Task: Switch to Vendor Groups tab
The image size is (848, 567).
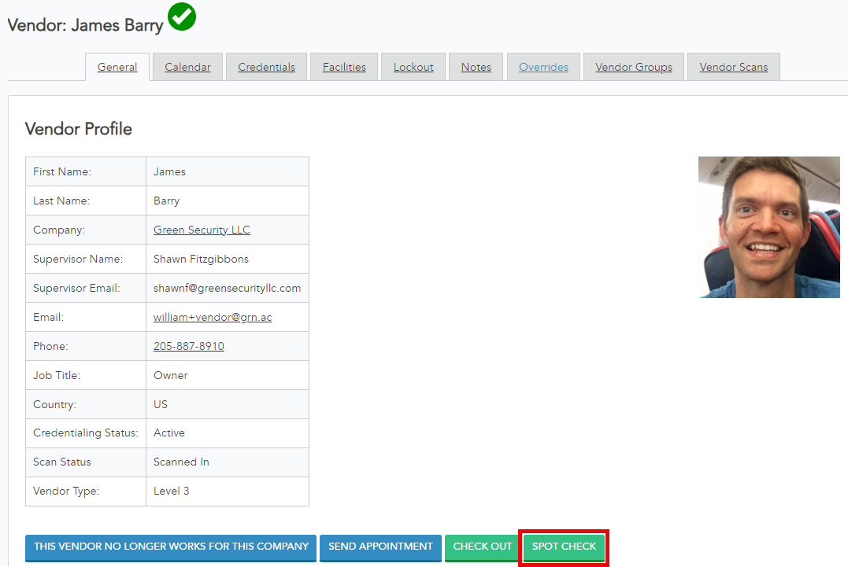Action: pyautogui.click(x=633, y=67)
